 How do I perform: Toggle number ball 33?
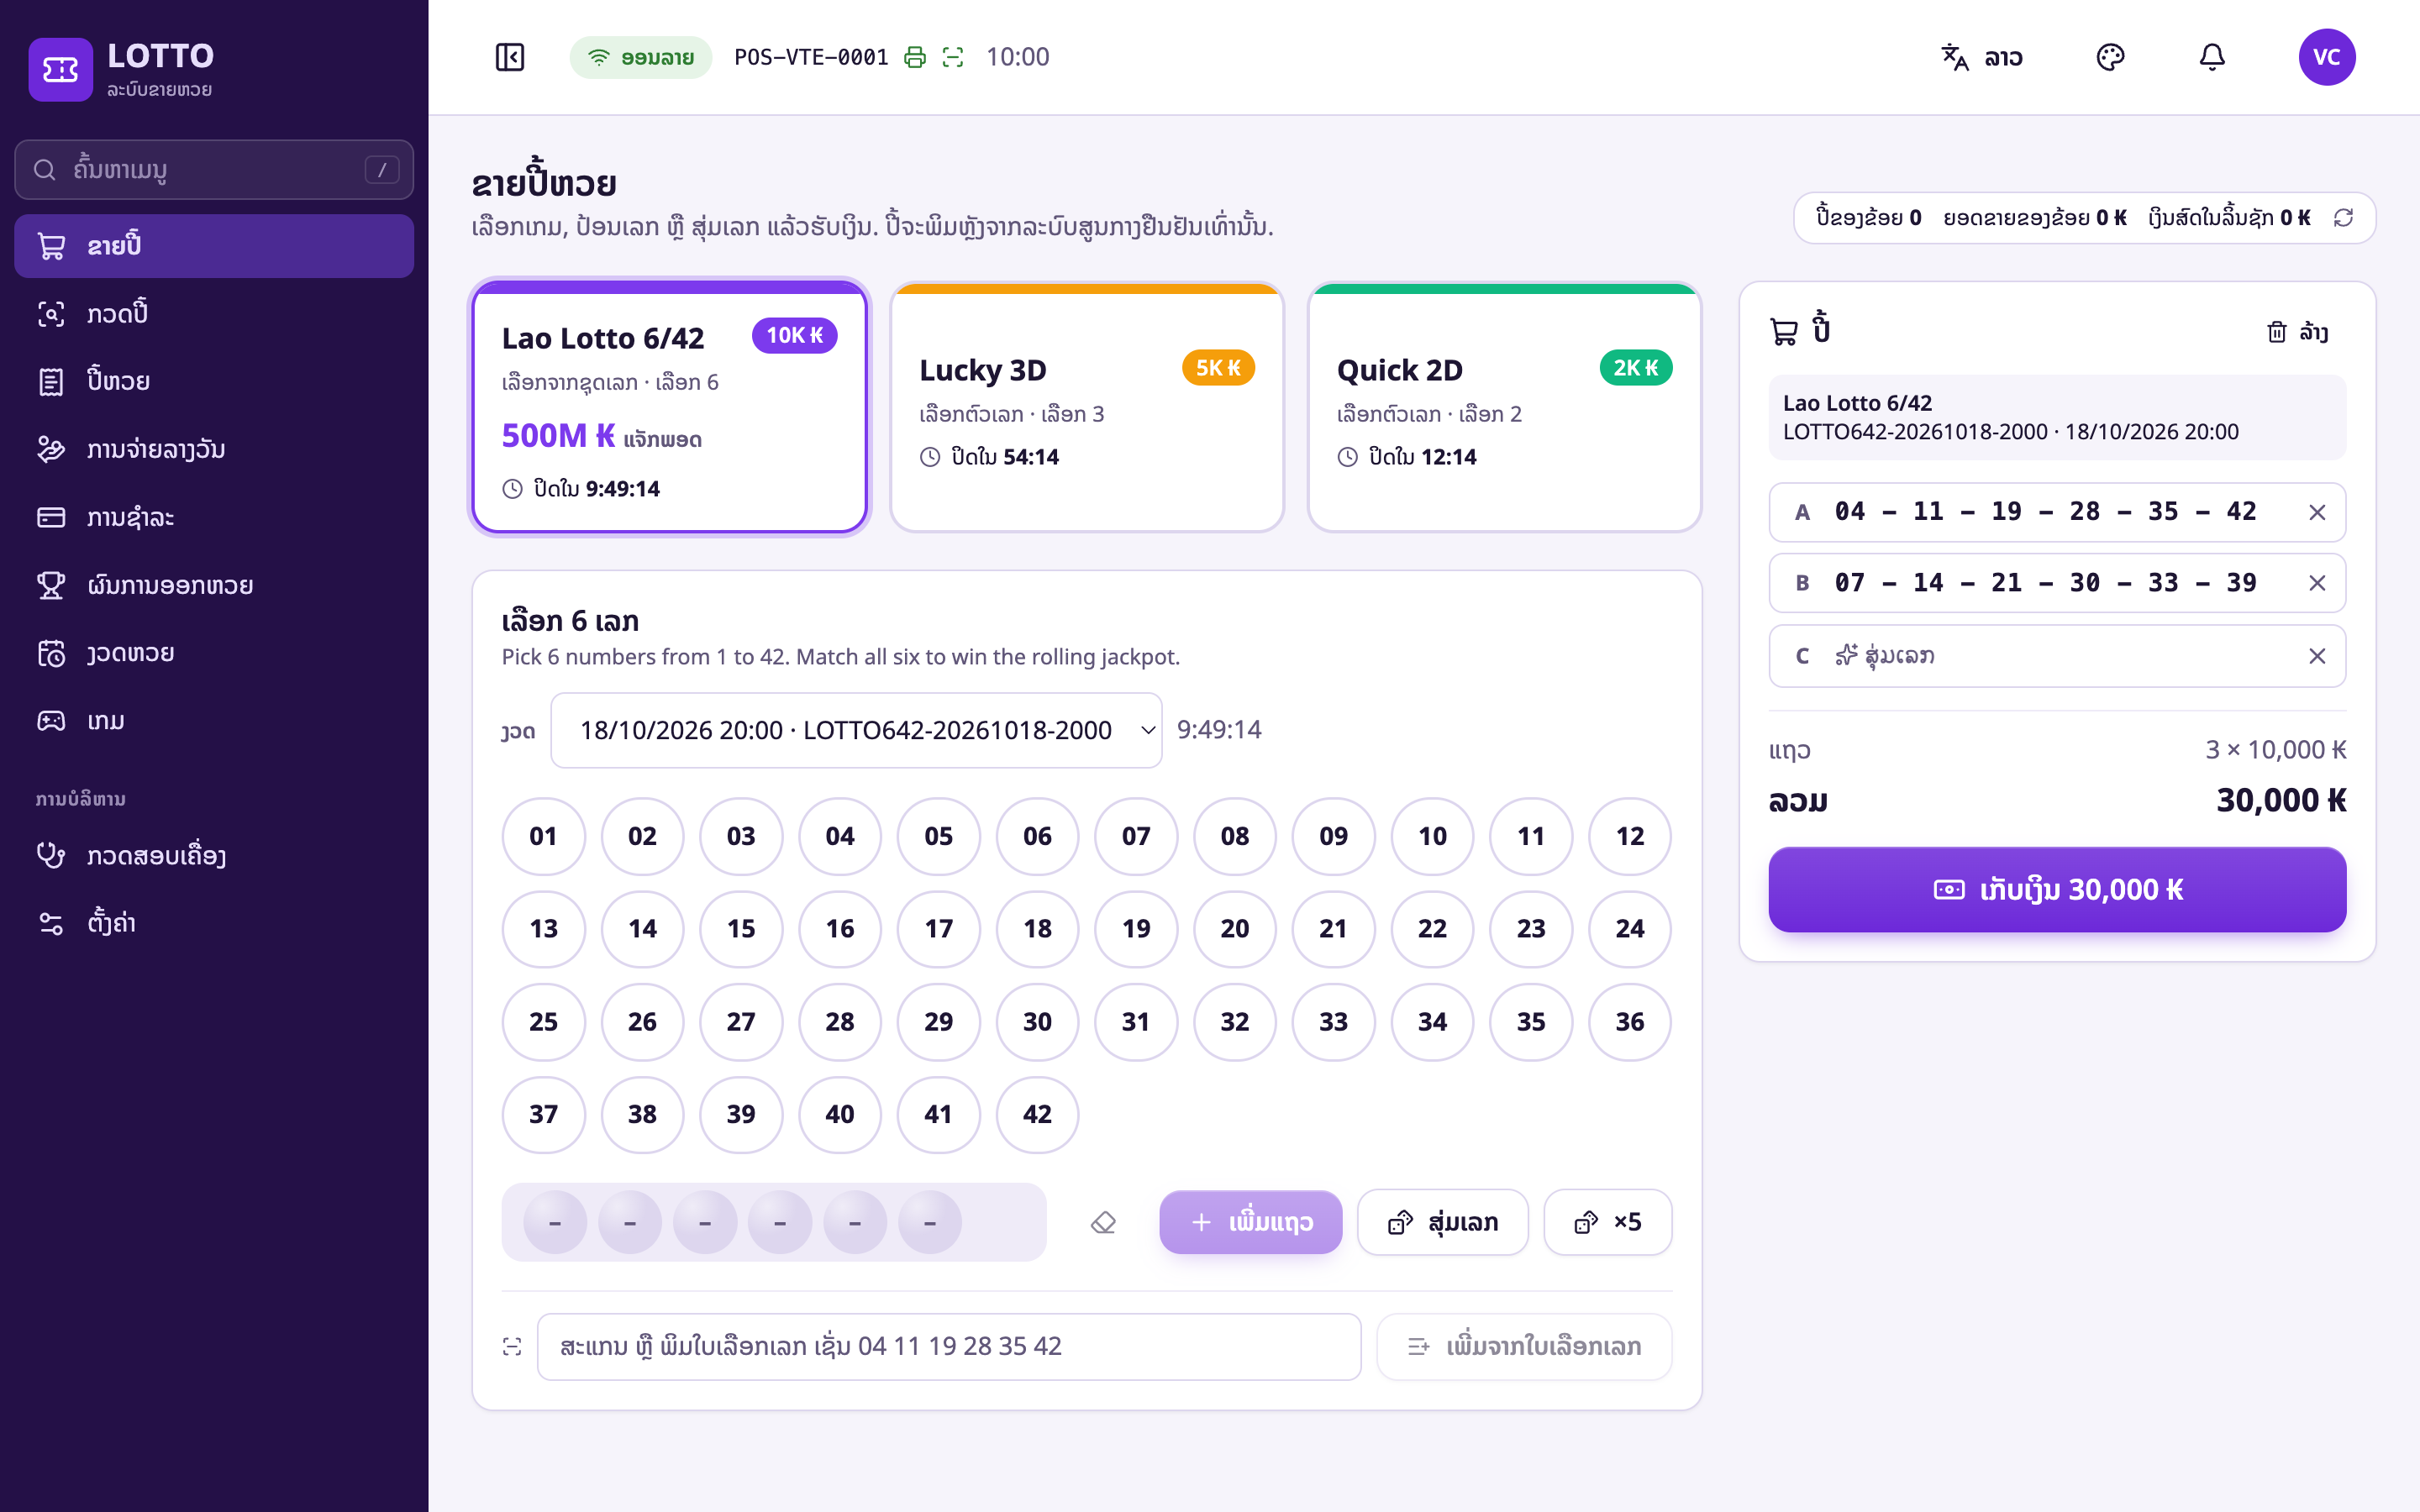(x=1333, y=1022)
